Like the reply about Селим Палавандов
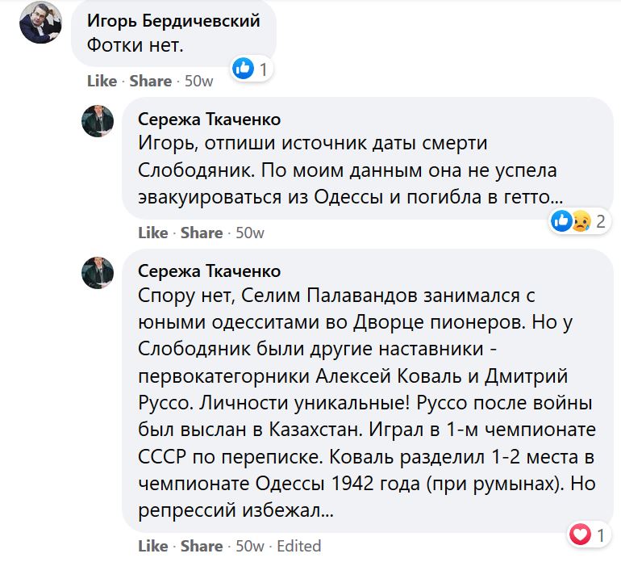Viewport: 621px width, 562px height. click(x=153, y=546)
